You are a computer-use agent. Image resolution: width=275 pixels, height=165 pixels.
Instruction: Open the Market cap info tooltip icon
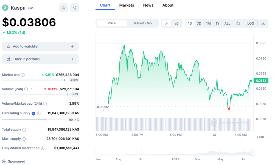tap(23, 75)
